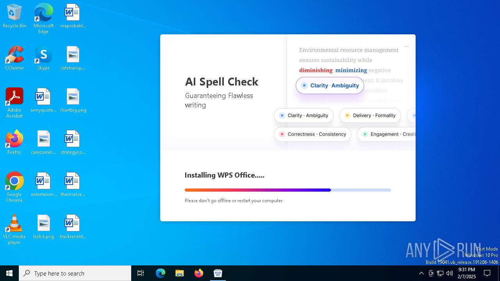Click the "AI Spell Check" heading

pos(221,82)
